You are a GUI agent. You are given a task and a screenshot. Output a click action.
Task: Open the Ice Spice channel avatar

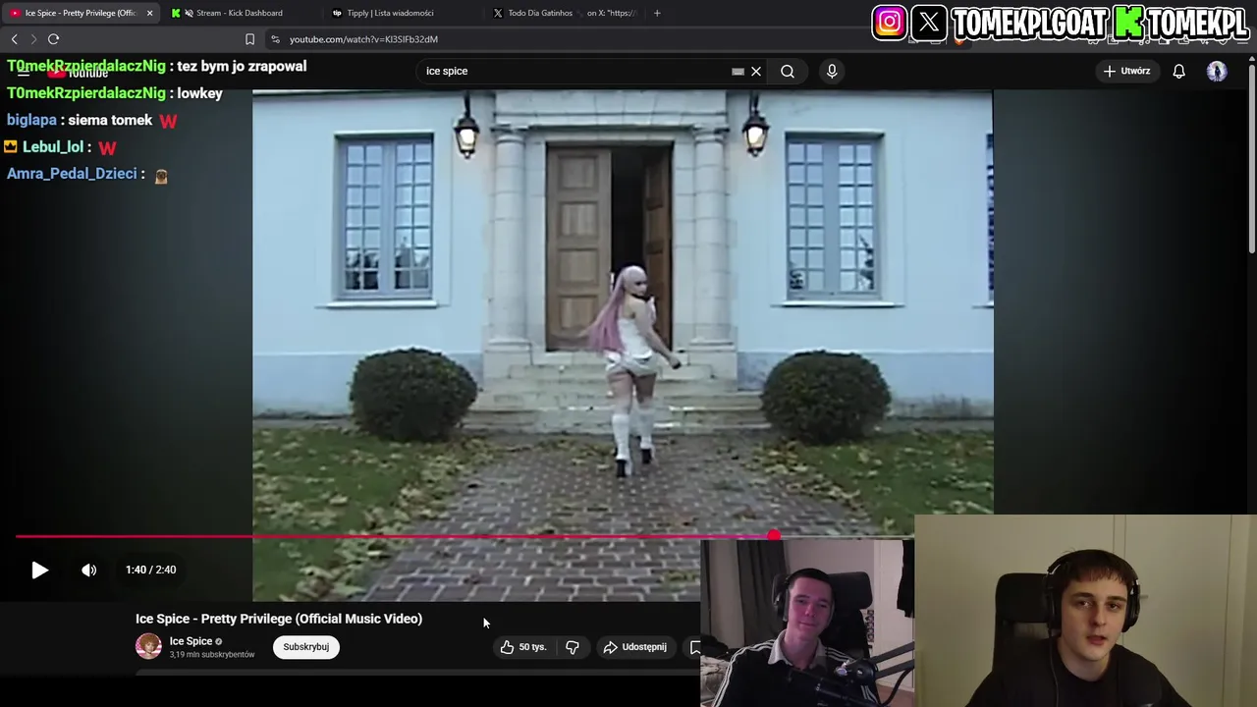[148, 646]
